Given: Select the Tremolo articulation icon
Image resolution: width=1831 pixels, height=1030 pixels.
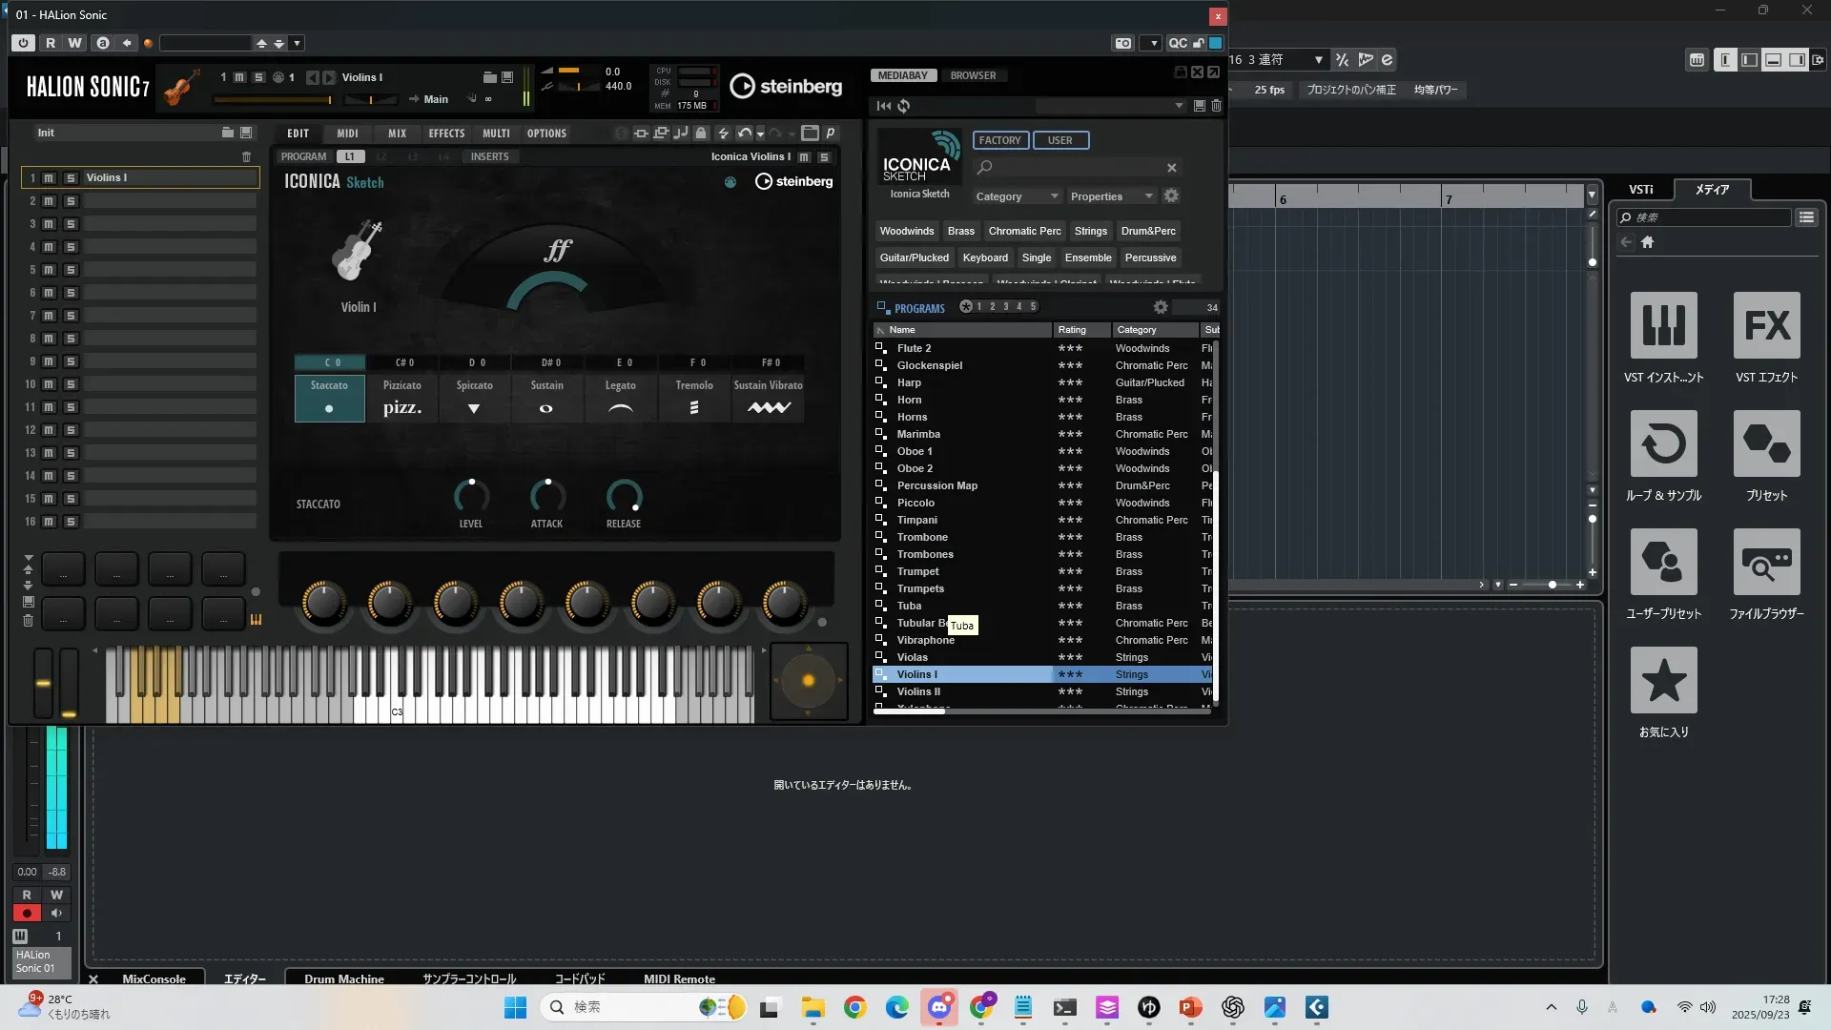Looking at the screenshot, I should [x=693, y=407].
